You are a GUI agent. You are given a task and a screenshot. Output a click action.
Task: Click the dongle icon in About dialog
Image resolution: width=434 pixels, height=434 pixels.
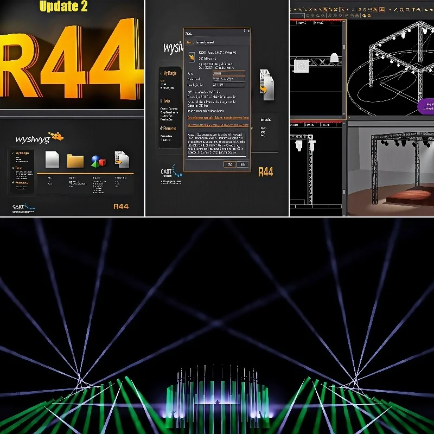pos(192,58)
